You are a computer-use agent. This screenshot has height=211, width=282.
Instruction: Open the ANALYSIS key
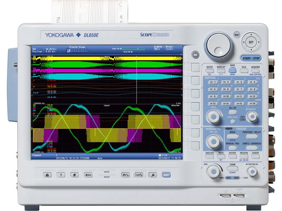pos(209,156)
